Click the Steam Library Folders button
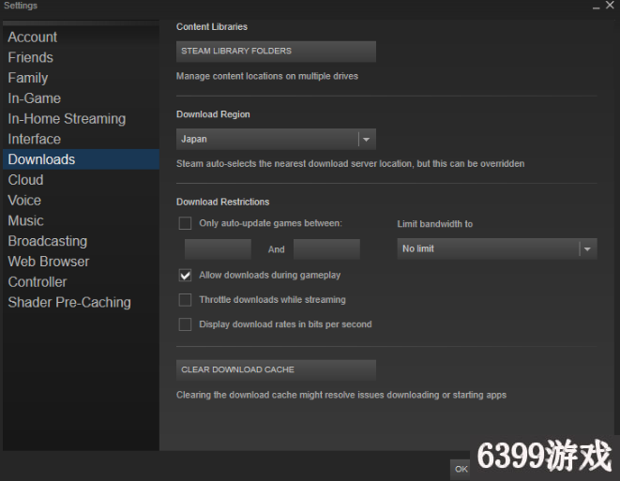Screen dimensions: 620x481 coord(276,52)
